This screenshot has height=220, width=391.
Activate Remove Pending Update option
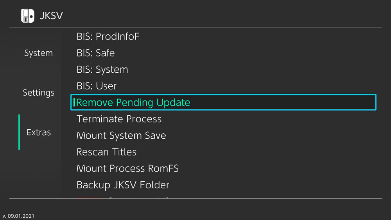(133, 103)
